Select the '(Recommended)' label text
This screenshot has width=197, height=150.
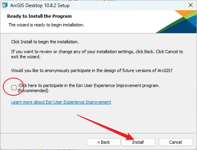(33, 91)
